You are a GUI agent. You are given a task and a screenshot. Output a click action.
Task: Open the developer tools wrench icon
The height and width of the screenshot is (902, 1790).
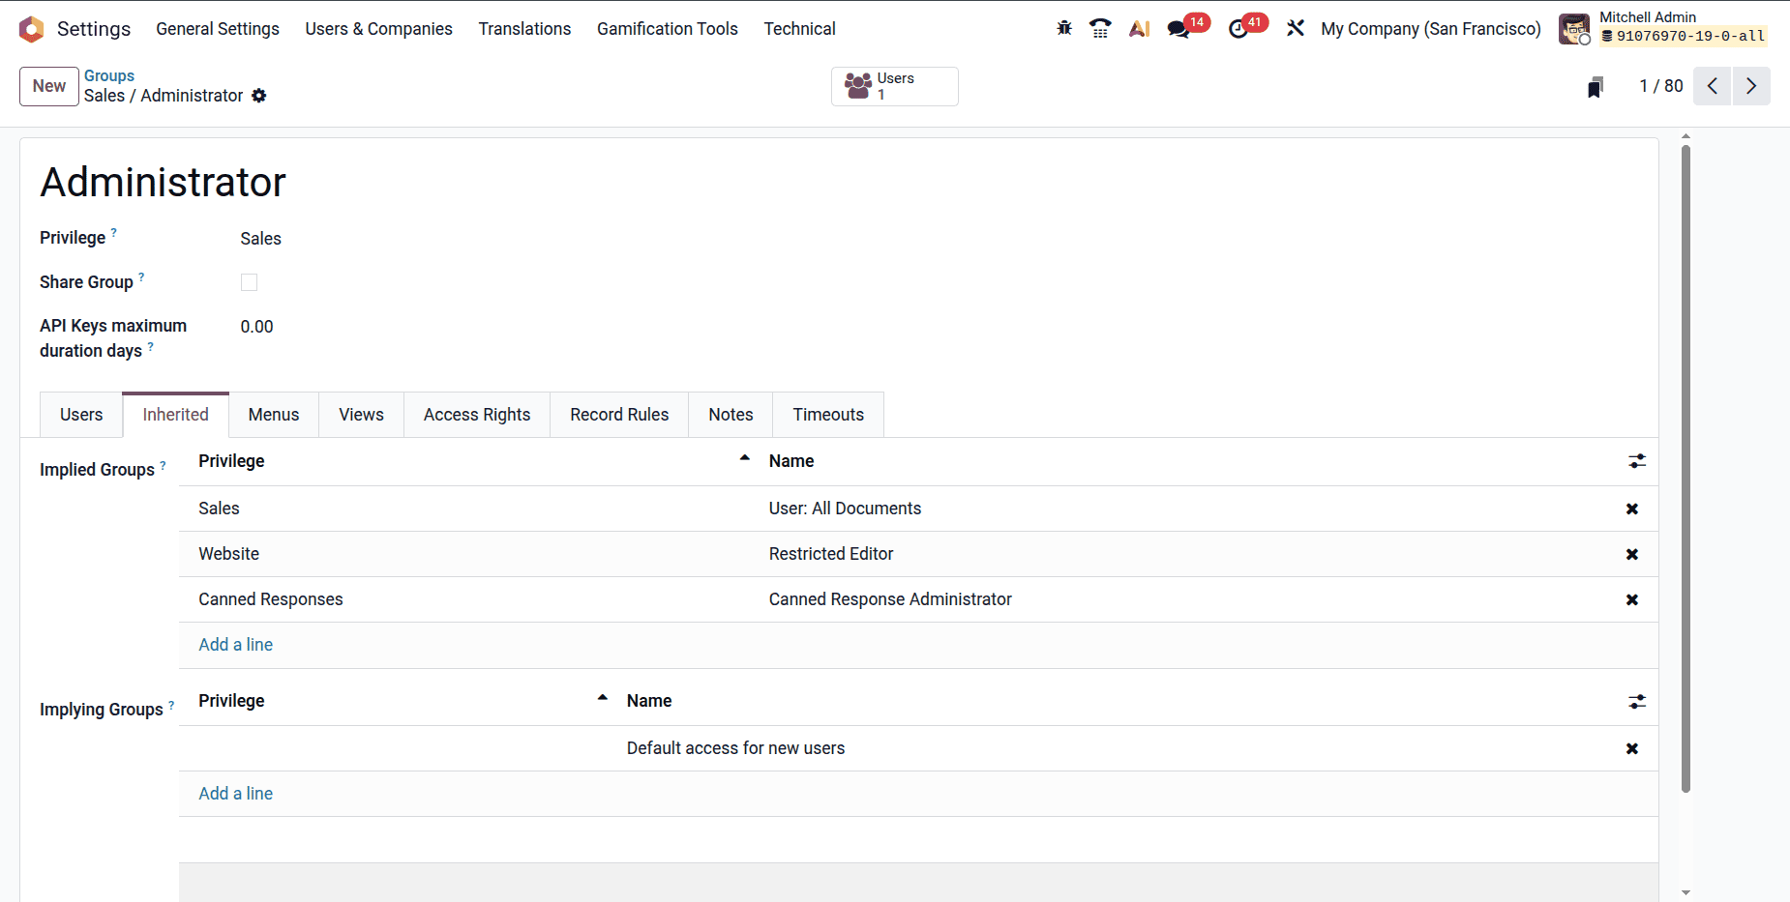click(x=1296, y=28)
